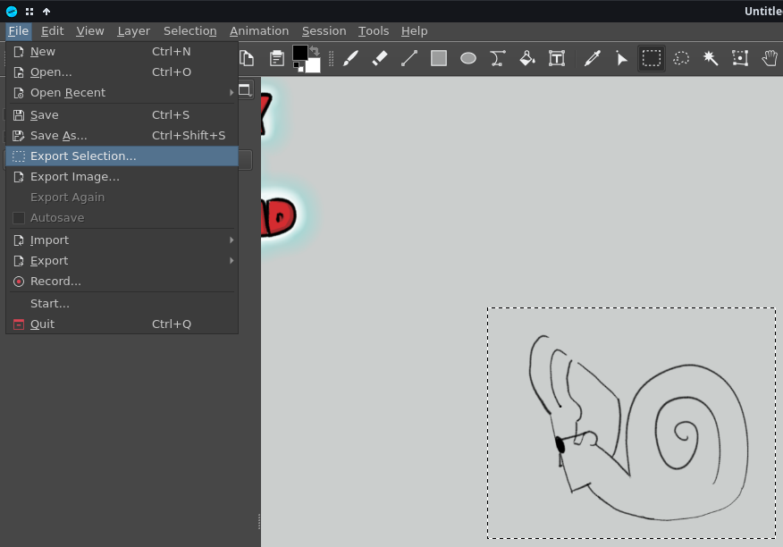The width and height of the screenshot is (783, 547).
Task: Select the Rectangular selection tool
Action: coord(652,59)
